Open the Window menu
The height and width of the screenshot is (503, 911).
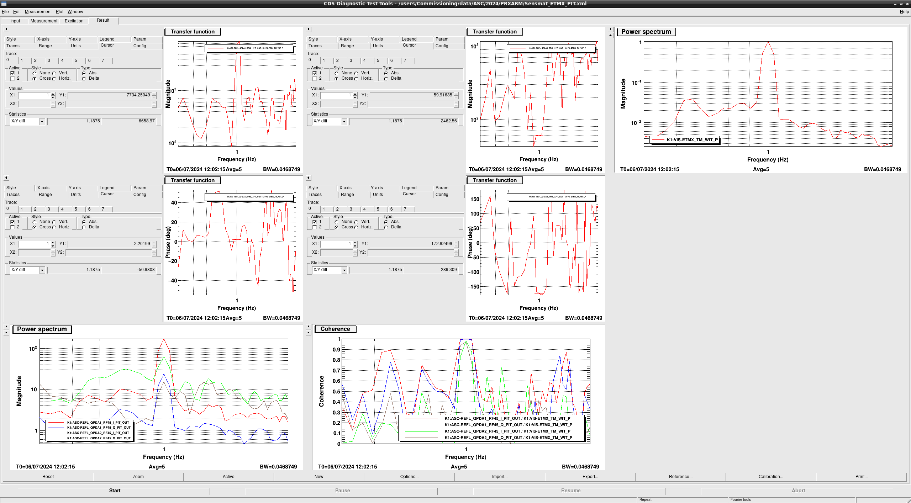click(x=75, y=12)
